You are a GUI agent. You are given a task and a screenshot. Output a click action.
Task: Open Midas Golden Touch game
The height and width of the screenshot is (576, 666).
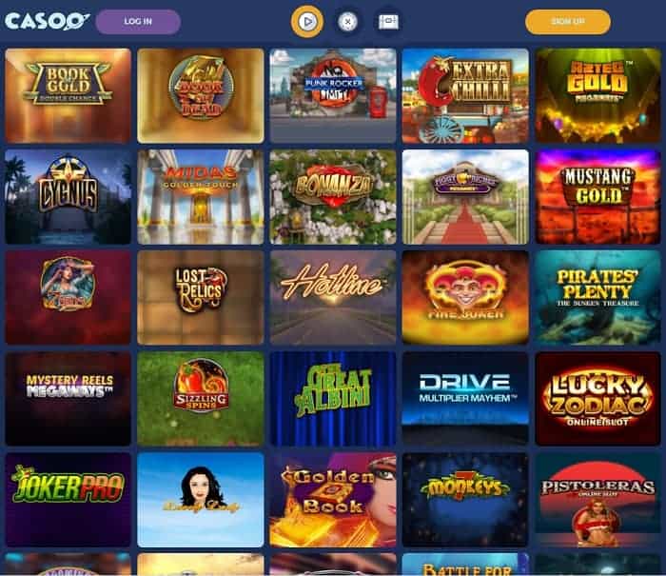click(x=201, y=197)
